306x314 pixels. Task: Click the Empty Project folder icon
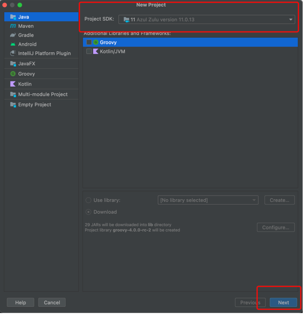pyautogui.click(x=13, y=105)
